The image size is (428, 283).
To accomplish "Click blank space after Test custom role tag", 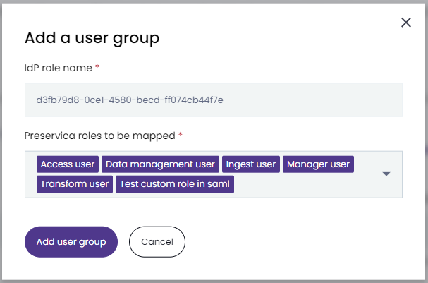I will [x=306, y=184].
